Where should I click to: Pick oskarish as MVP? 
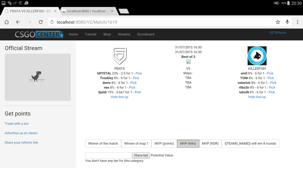tap(273, 83)
